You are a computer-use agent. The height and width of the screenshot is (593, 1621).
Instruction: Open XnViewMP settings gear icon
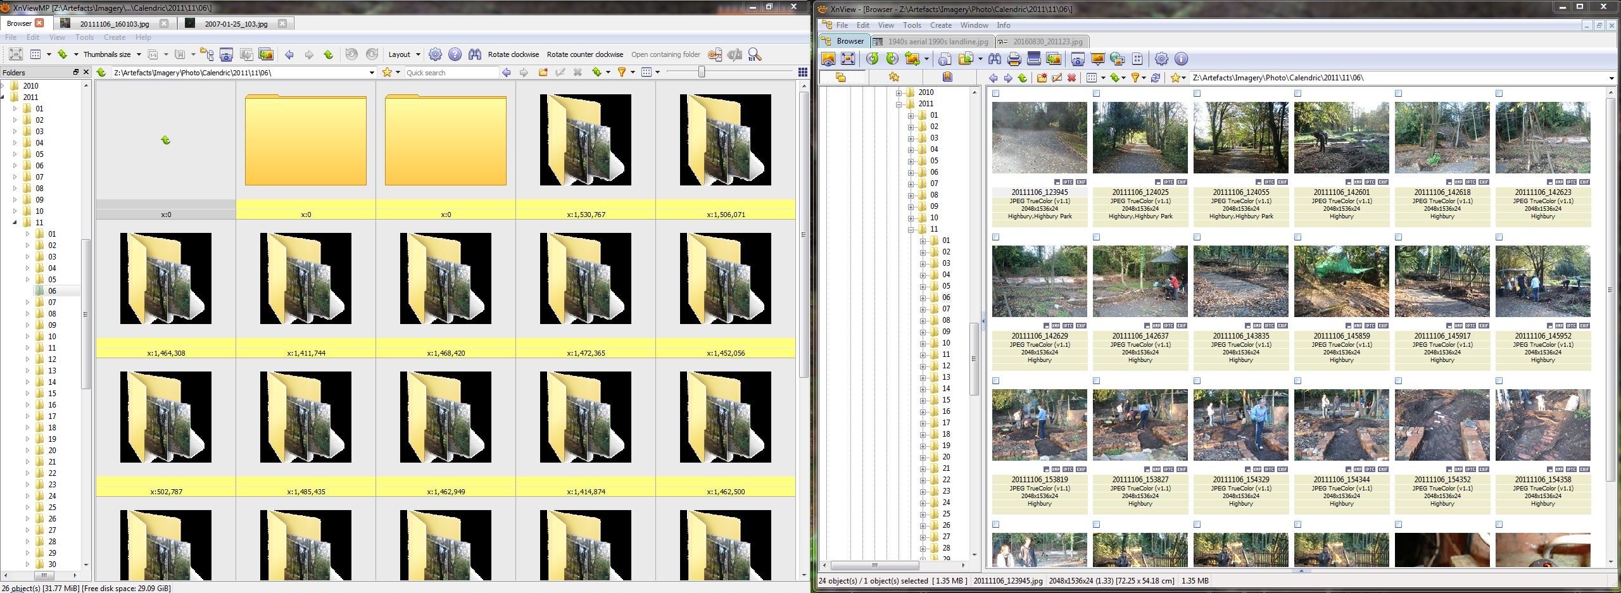click(435, 54)
